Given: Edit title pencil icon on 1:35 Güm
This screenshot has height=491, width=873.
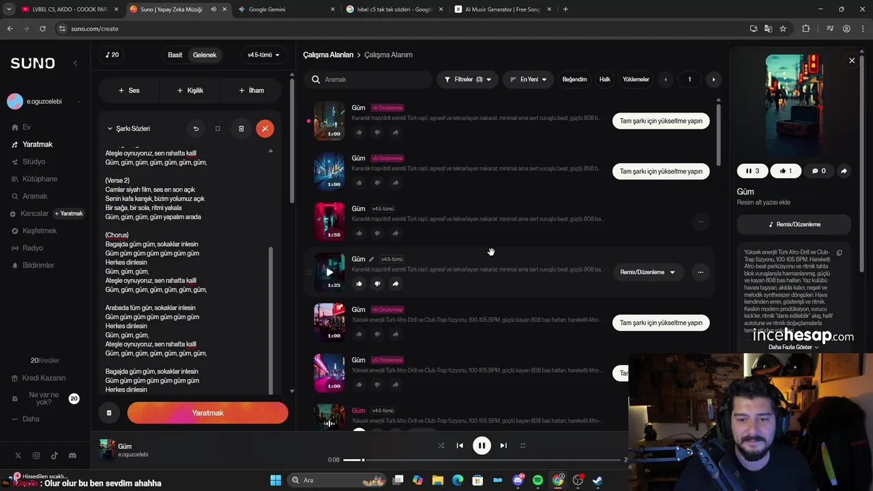Looking at the screenshot, I should pyautogui.click(x=372, y=259).
